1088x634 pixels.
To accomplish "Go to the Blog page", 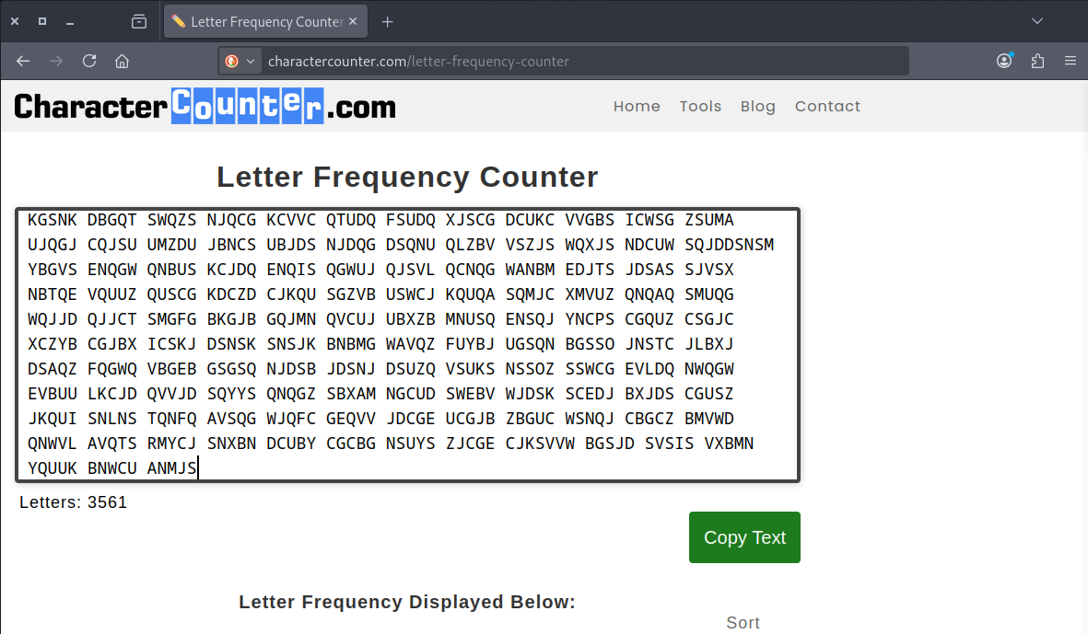I will pyautogui.click(x=757, y=106).
